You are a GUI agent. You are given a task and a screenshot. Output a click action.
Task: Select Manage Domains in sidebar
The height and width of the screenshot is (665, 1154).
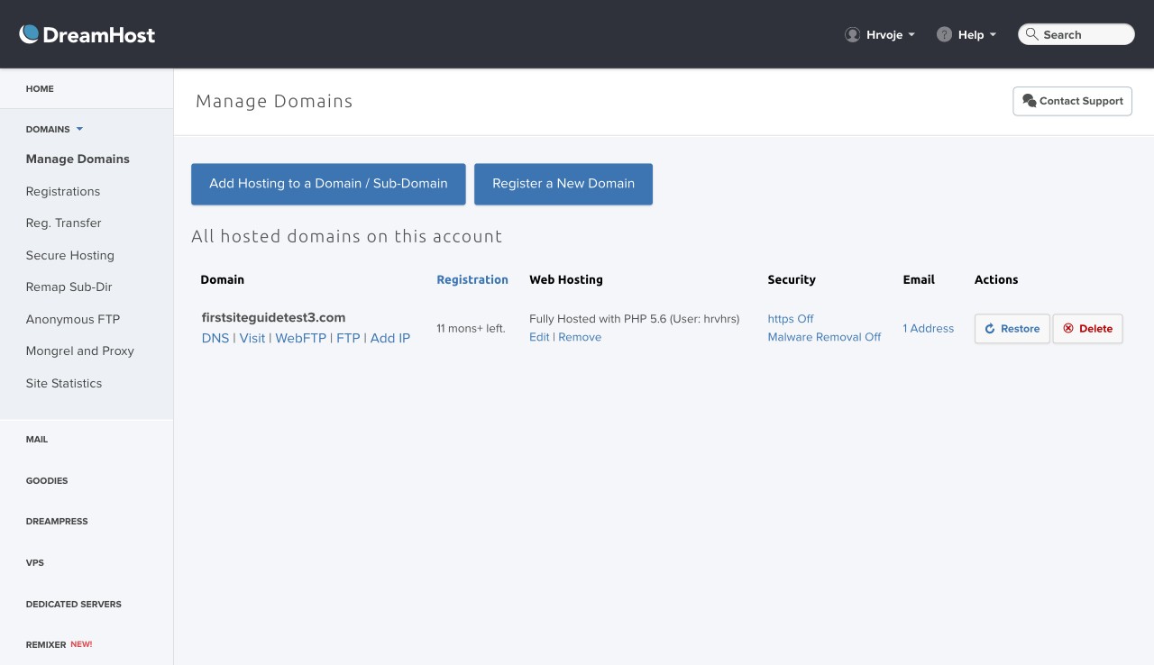point(78,159)
